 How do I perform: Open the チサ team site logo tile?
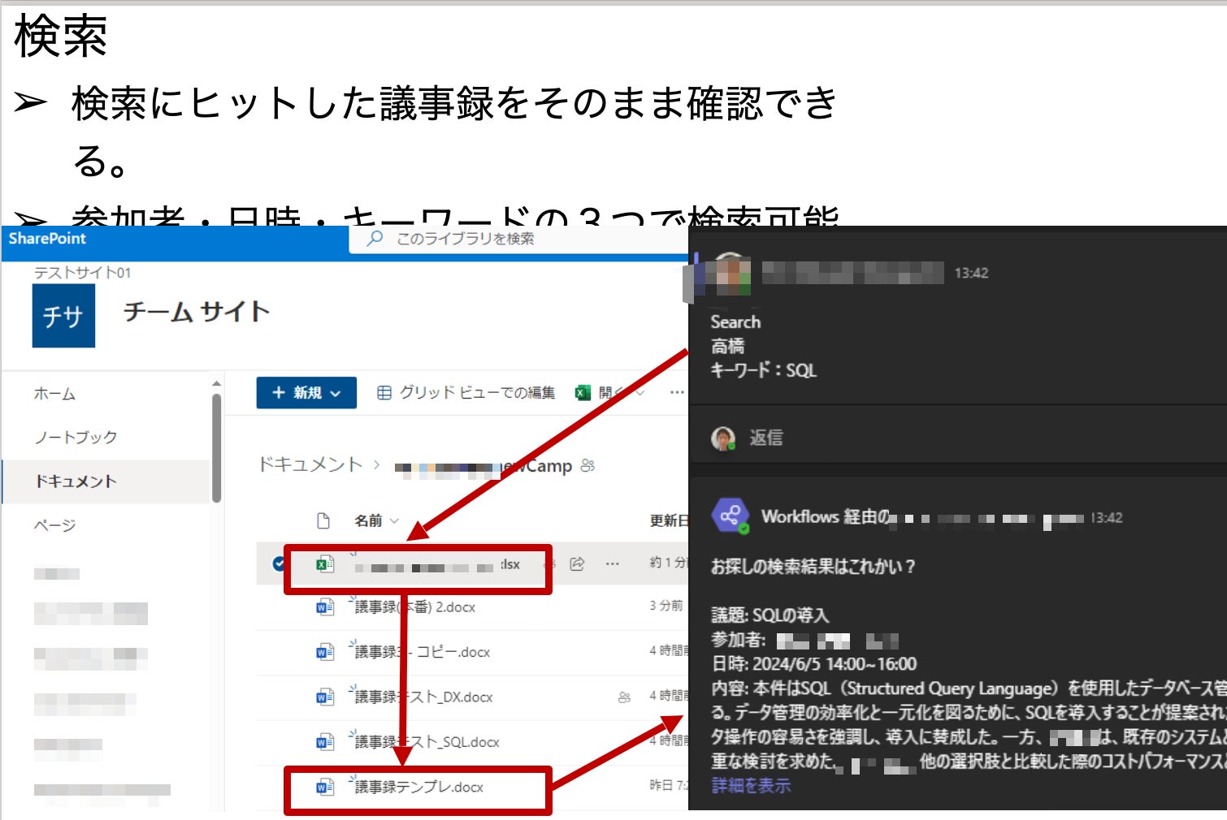(x=63, y=316)
